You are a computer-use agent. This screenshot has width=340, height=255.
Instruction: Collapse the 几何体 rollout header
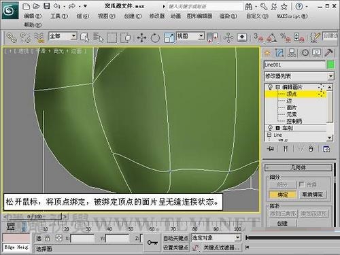pos(298,168)
